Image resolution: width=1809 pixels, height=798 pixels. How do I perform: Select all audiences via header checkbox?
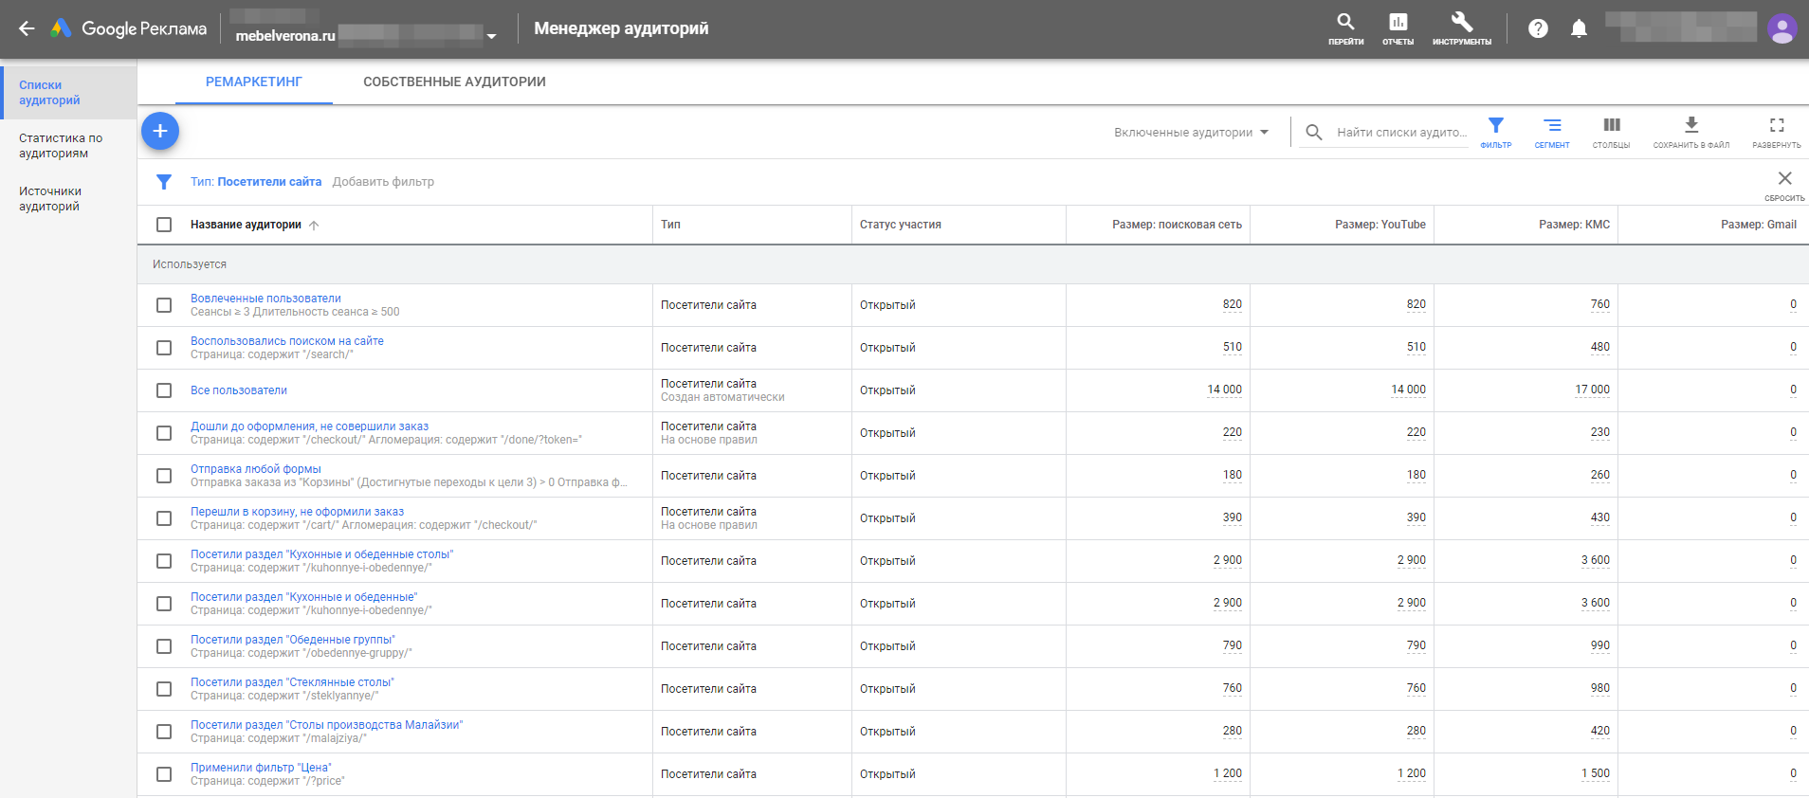pos(164,225)
